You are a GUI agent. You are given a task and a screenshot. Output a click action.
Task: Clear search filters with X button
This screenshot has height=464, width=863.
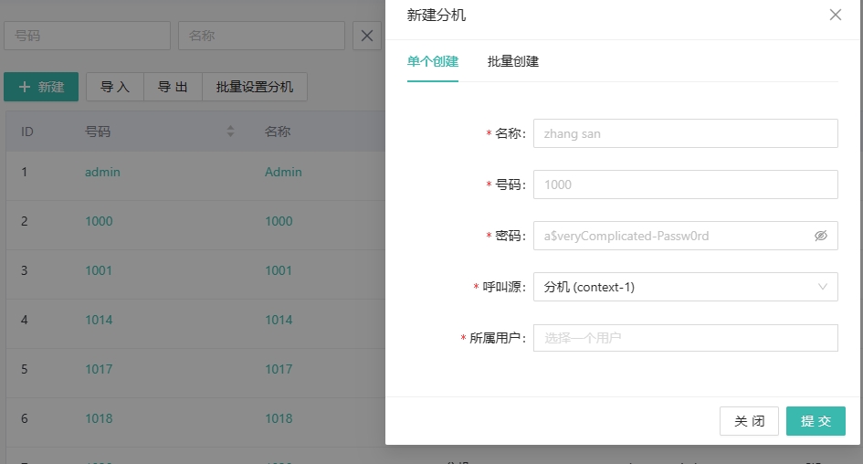[366, 36]
